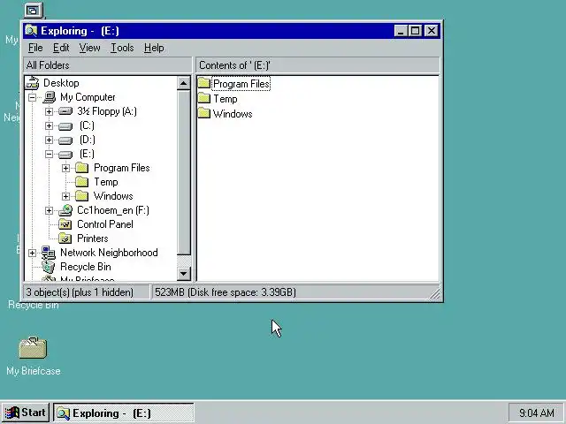This screenshot has width=566, height=424.
Task: Click the 9:04 AM taskbar clock
Action: [x=537, y=413]
